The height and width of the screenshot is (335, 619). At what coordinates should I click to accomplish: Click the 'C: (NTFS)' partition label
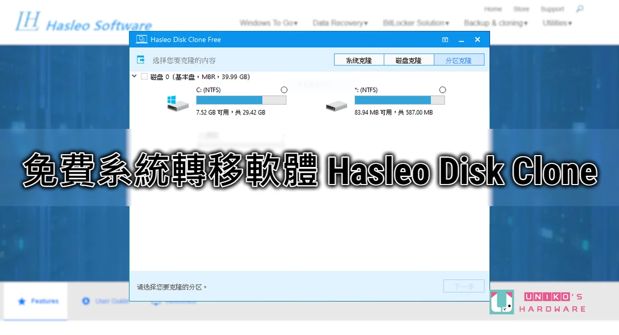point(209,90)
